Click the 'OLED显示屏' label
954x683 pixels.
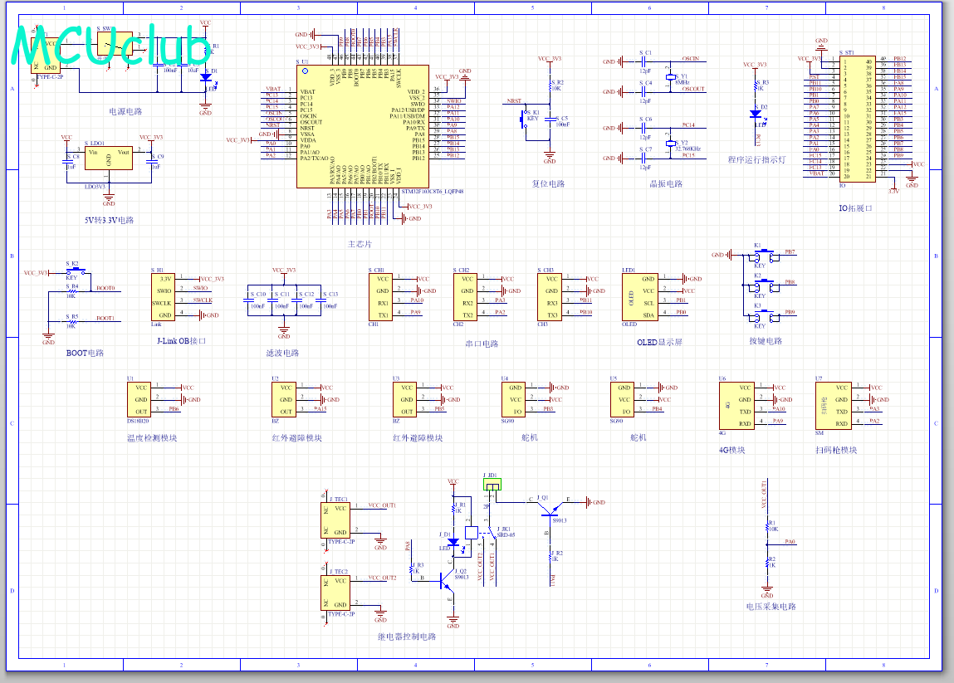tap(659, 343)
